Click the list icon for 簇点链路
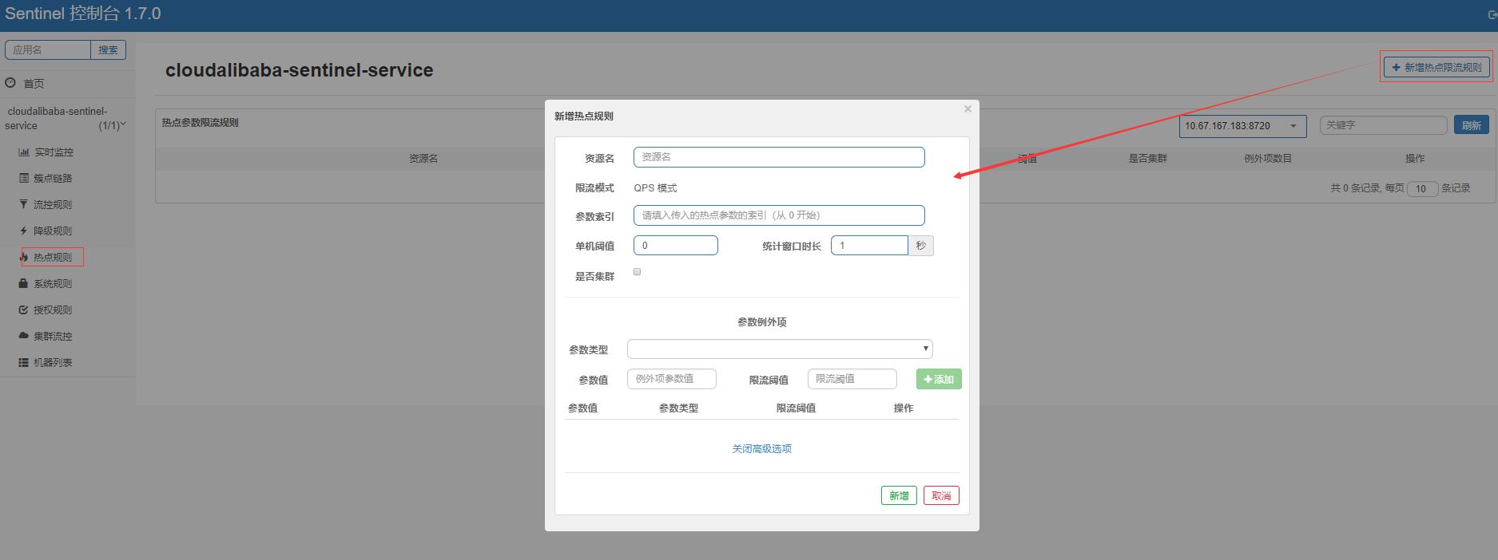The image size is (1498, 560). 24,178
